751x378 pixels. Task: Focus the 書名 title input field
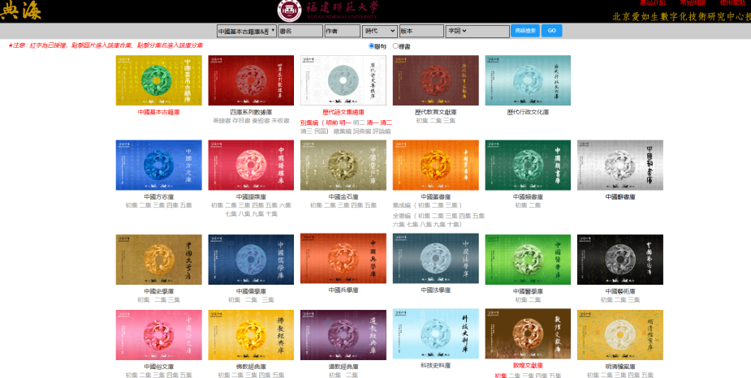300,31
